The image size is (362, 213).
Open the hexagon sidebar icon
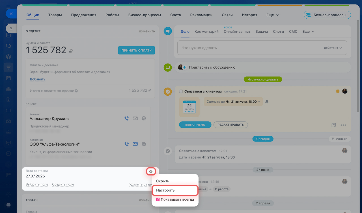8,56
